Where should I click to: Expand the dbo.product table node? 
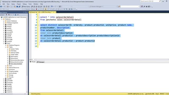click(8, 58)
